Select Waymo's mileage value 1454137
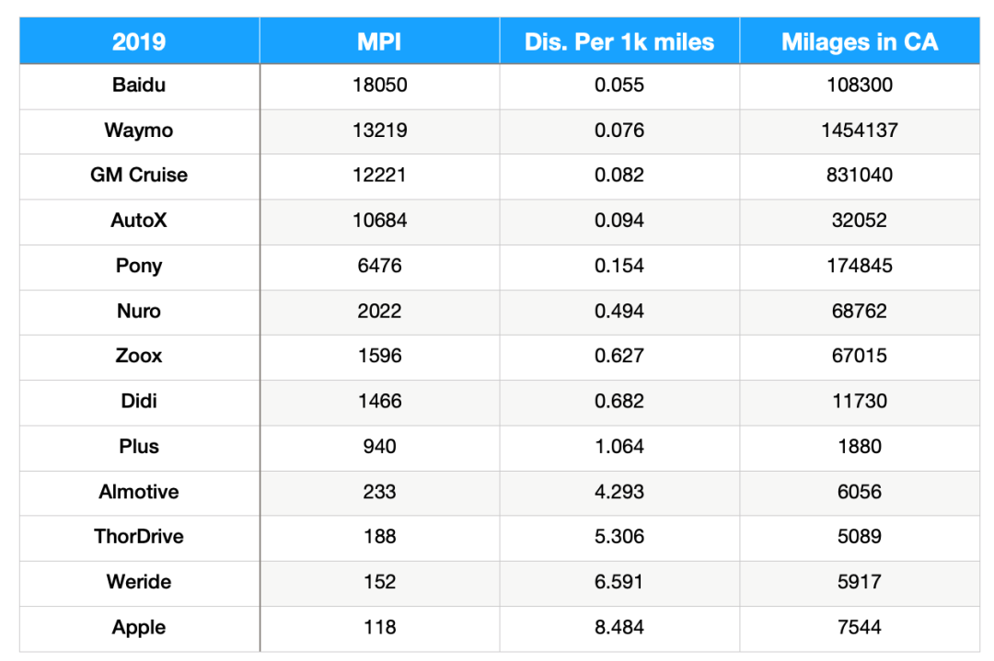The height and width of the screenshot is (661, 994). [859, 131]
